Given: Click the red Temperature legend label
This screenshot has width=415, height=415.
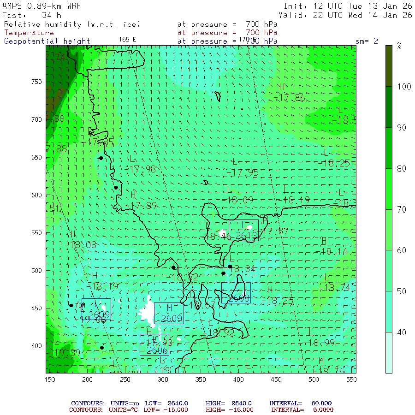Looking at the screenshot, I should tap(29, 33).
